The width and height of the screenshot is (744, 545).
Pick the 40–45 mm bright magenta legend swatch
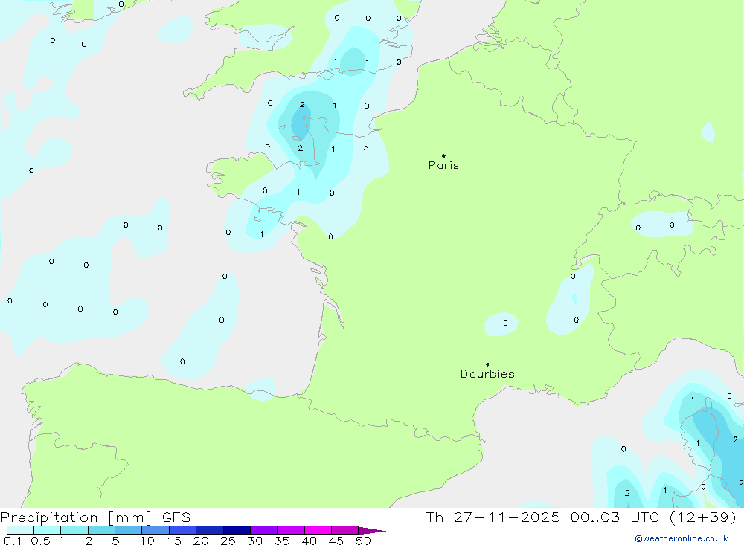318,530
